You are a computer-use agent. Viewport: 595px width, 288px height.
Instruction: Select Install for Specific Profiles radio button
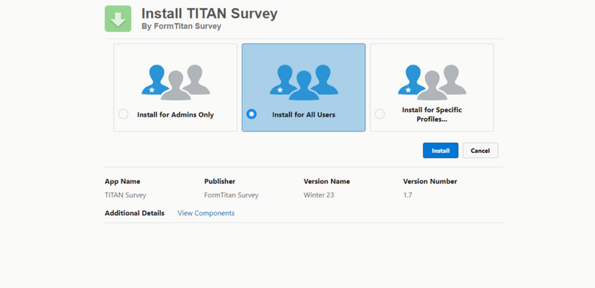click(380, 114)
